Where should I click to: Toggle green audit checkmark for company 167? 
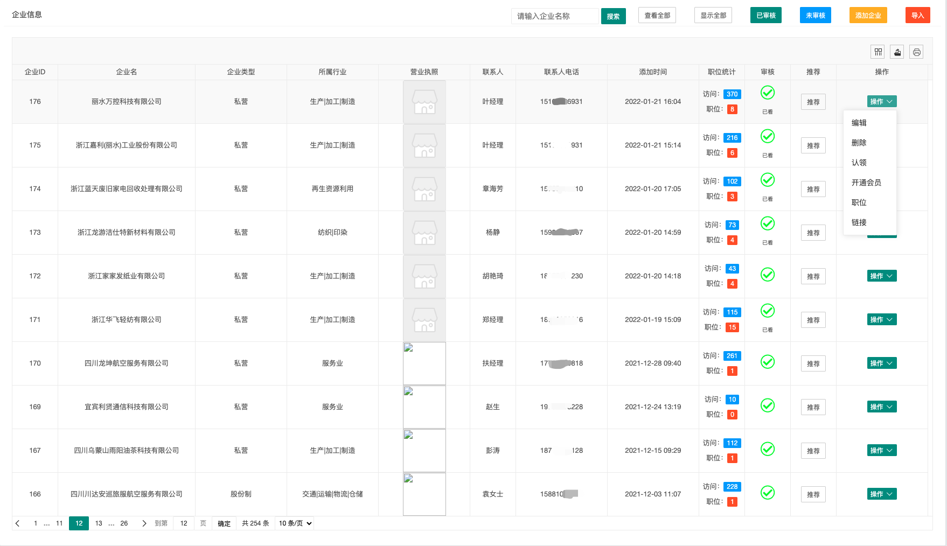(x=768, y=449)
